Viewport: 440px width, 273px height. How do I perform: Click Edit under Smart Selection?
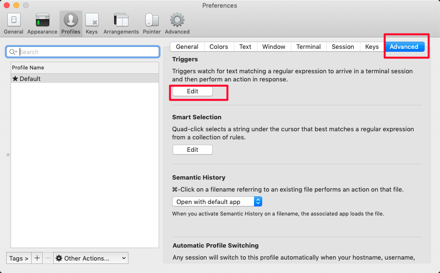(x=193, y=150)
